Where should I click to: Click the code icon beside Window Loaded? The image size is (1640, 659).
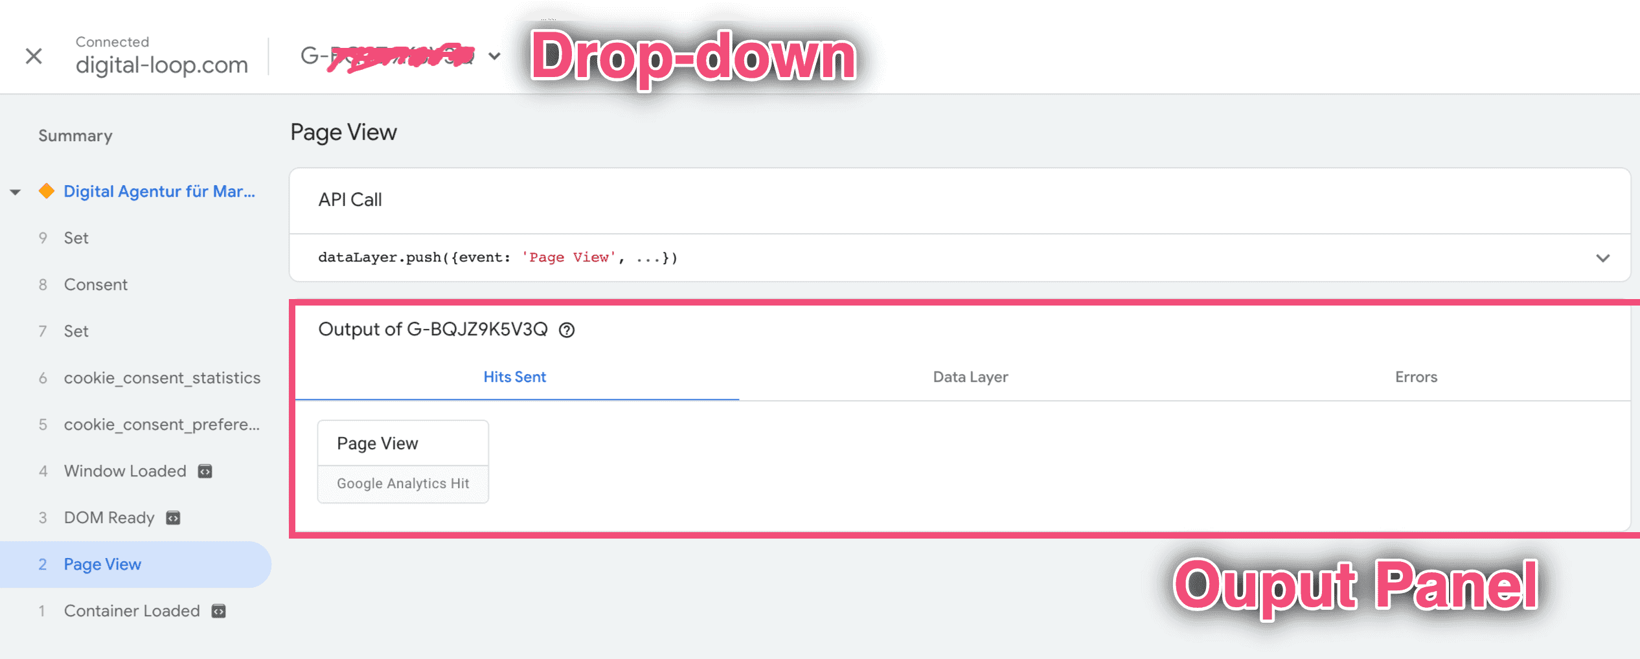coord(205,471)
